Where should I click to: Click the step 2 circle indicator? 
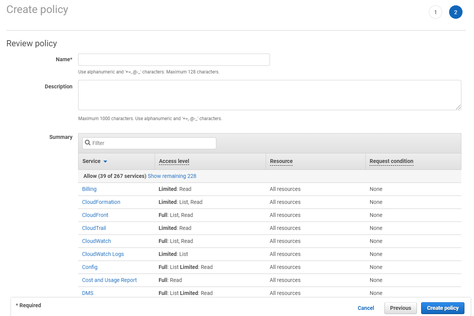pyautogui.click(x=456, y=12)
